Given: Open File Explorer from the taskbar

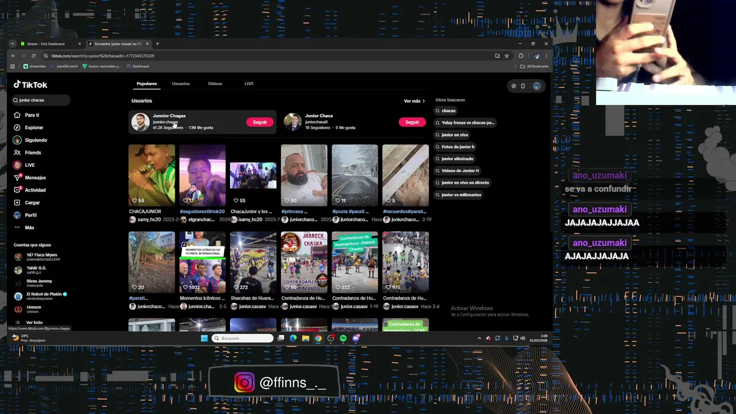Looking at the screenshot, I should click(305, 338).
